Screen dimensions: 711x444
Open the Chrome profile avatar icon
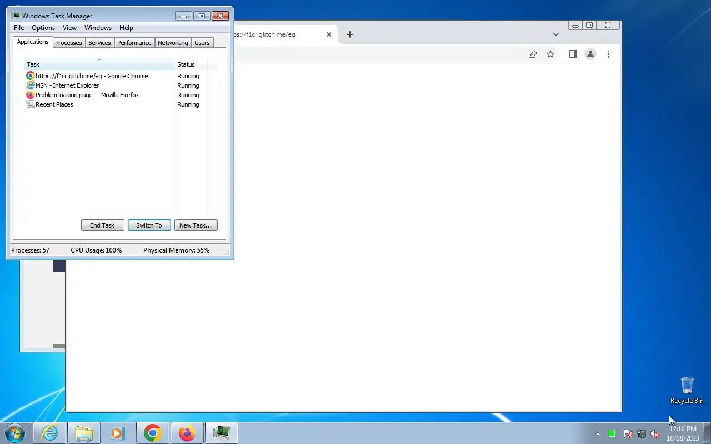[590, 54]
